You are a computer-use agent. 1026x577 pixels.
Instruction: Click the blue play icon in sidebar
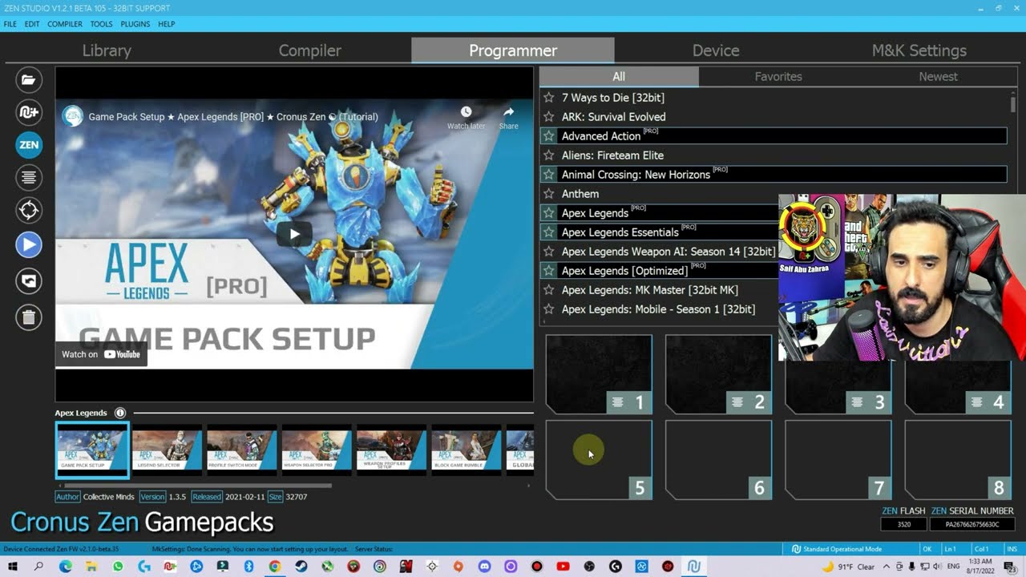[29, 244]
